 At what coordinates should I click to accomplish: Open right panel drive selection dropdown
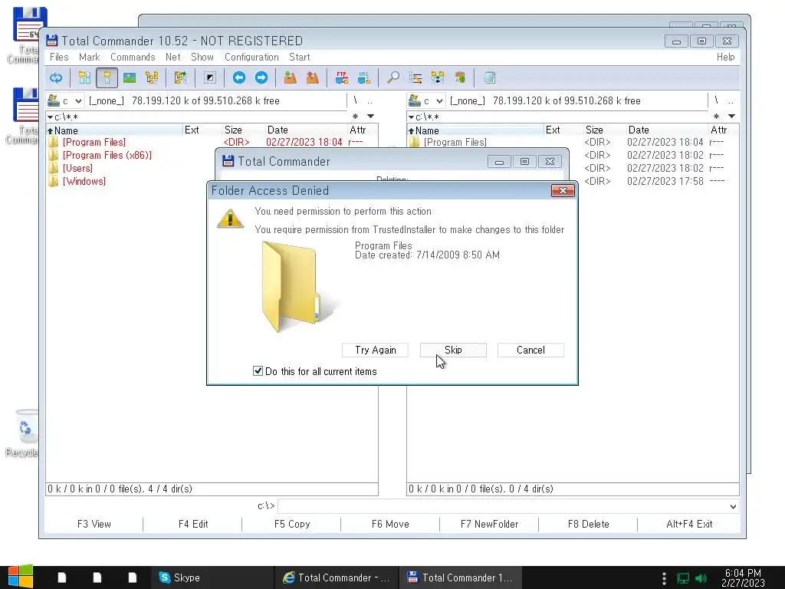point(439,100)
